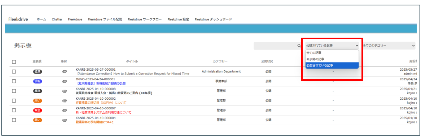Open the Fleekdrive ダッシュボード tab
Viewport: 421px width, 137px height.
(x=213, y=19)
